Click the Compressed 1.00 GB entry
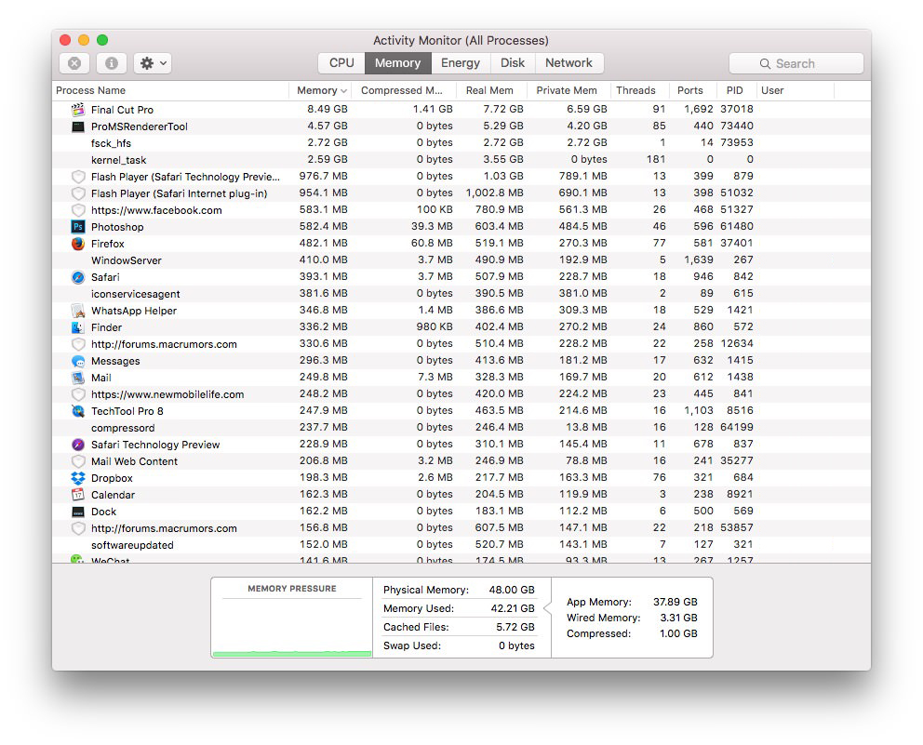Screen dimensions: 923x745 632,633
